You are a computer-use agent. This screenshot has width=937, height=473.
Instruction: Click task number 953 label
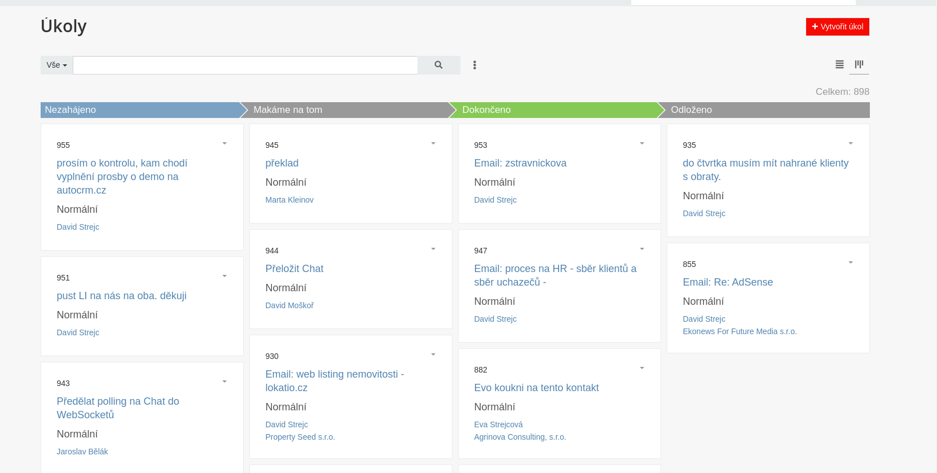[x=481, y=145]
